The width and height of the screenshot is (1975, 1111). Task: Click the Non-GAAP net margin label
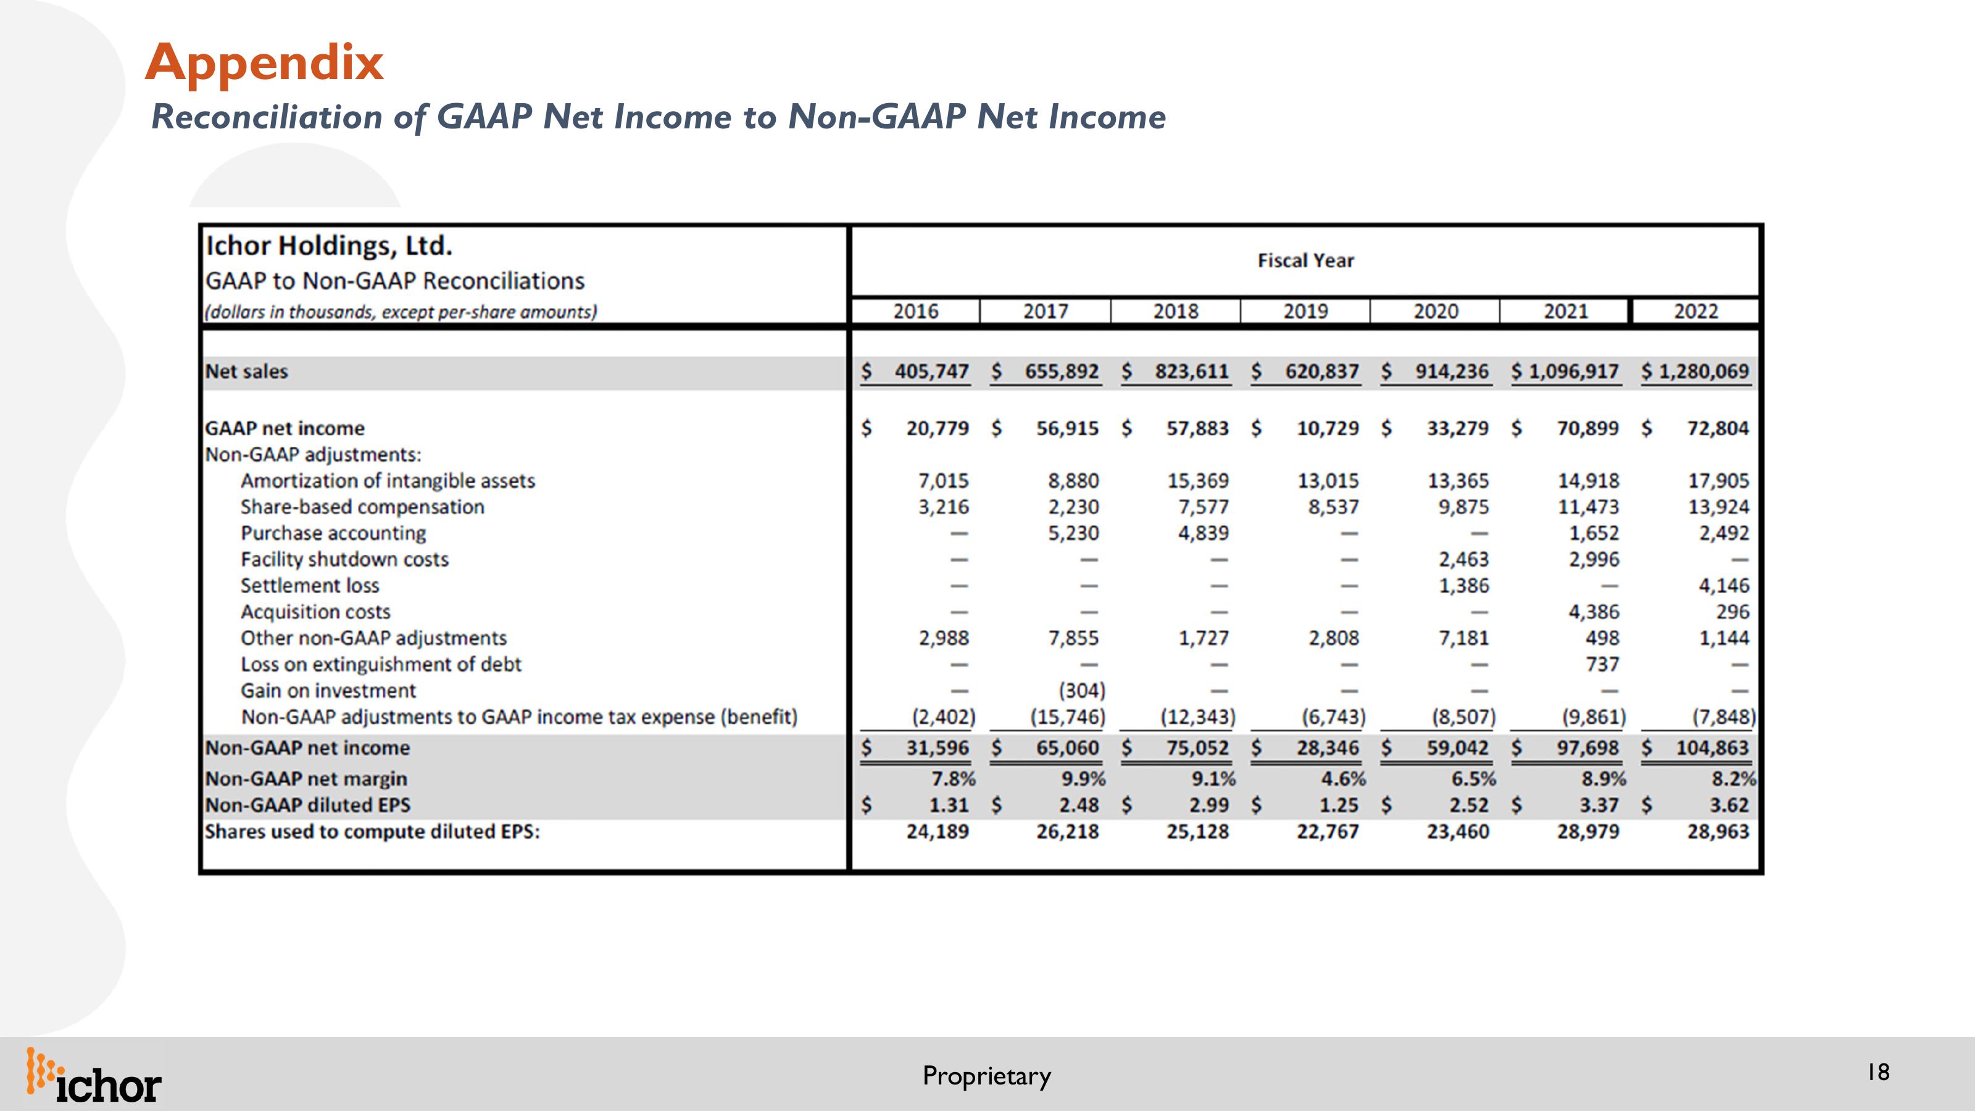tap(306, 779)
